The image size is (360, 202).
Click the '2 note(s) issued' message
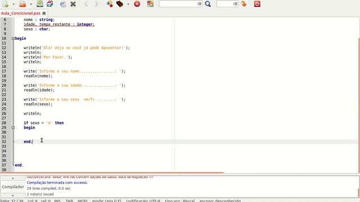click(40, 194)
